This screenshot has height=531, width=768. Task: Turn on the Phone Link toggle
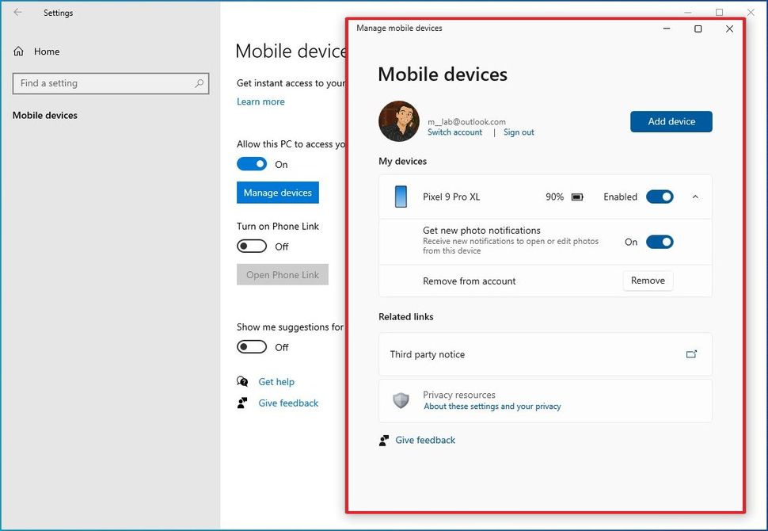coord(251,246)
